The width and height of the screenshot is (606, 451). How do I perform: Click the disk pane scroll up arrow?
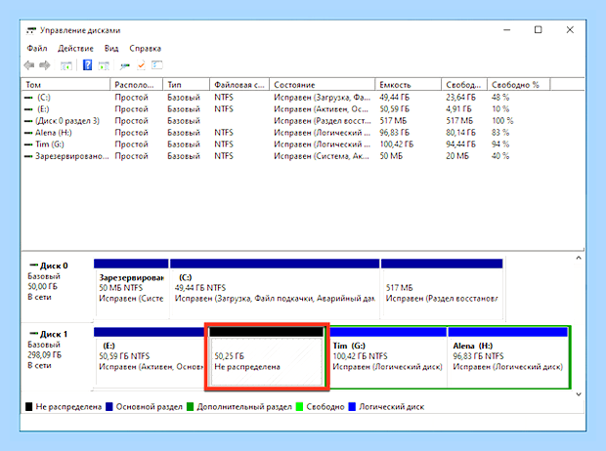(579, 258)
